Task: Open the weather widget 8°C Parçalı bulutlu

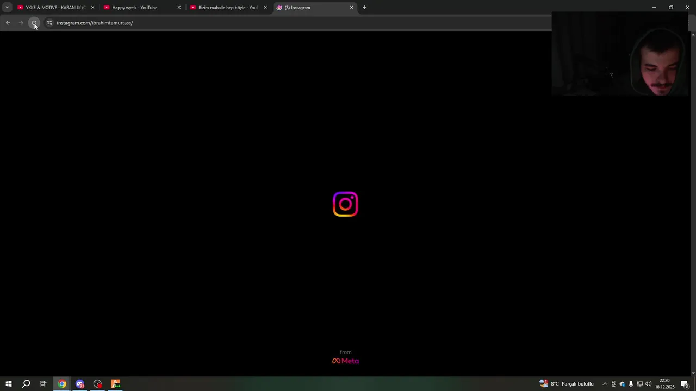Action: 567,384
